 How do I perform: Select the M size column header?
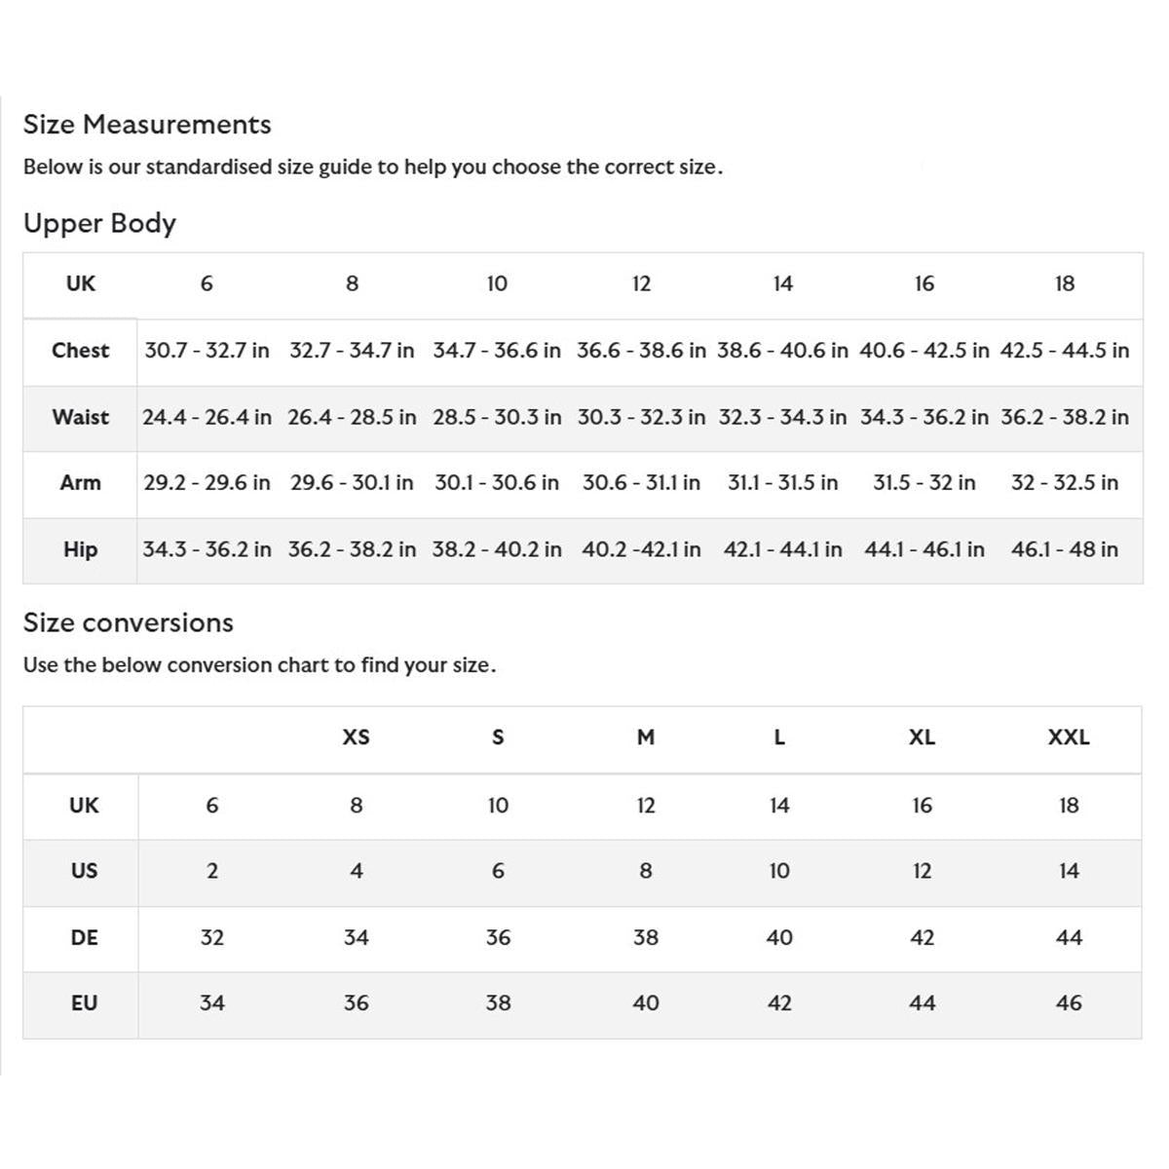click(x=646, y=737)
